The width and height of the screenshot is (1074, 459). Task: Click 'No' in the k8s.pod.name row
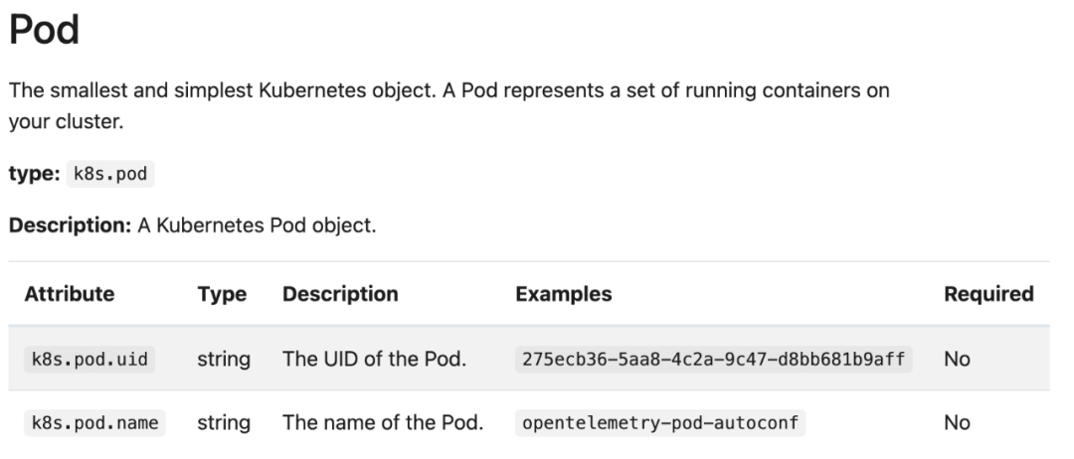click(957, 423)
